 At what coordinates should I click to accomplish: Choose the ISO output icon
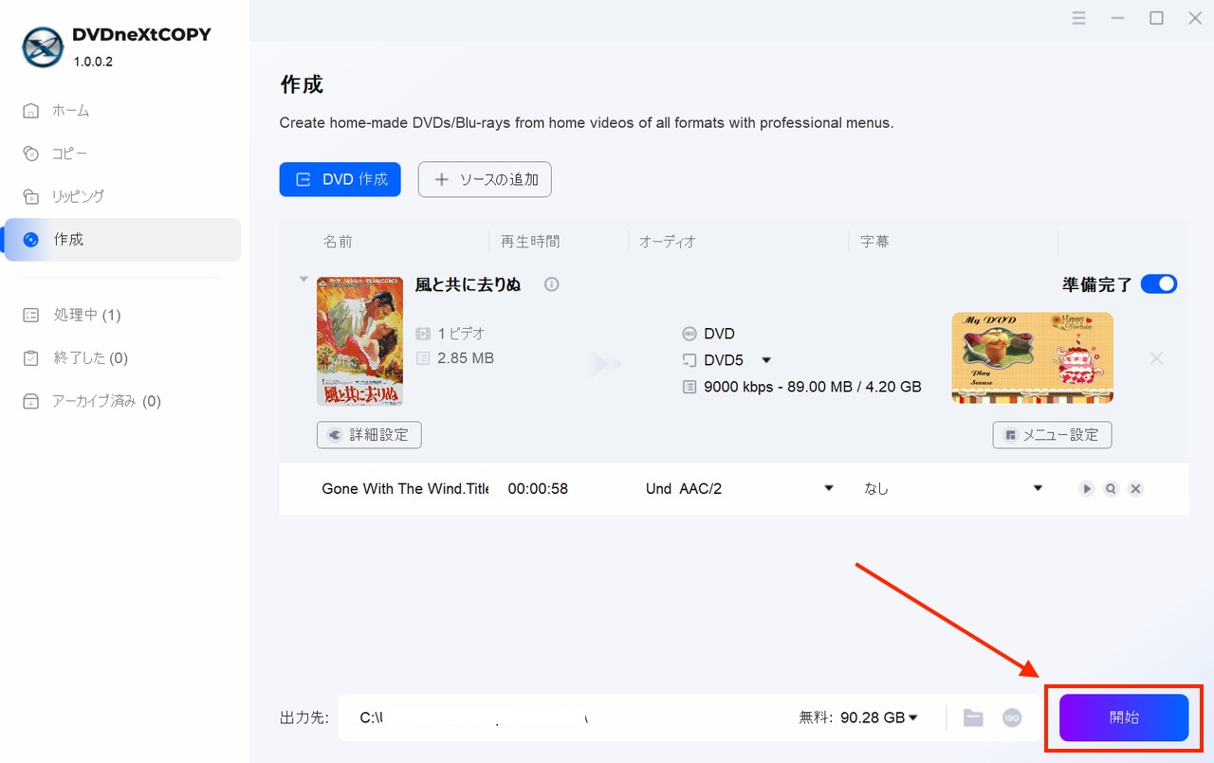coord(1012,718)
